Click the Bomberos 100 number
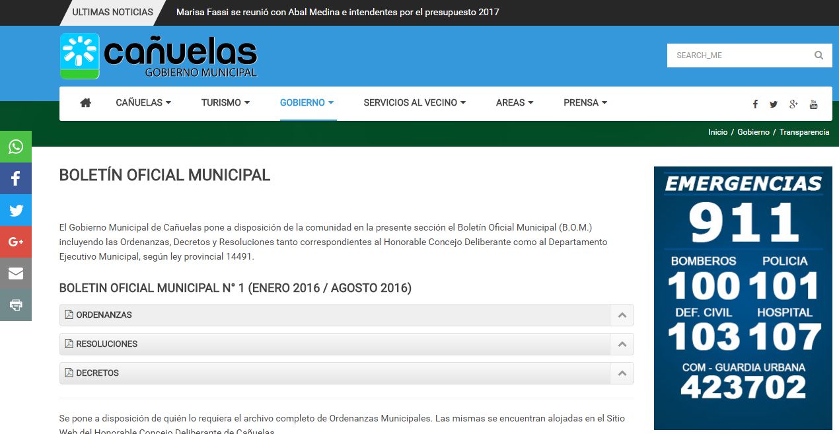This screenshot has width=839, height=434. point(704,287)
